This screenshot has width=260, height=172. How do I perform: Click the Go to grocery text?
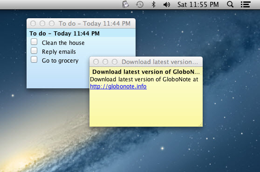pos(60,61)
